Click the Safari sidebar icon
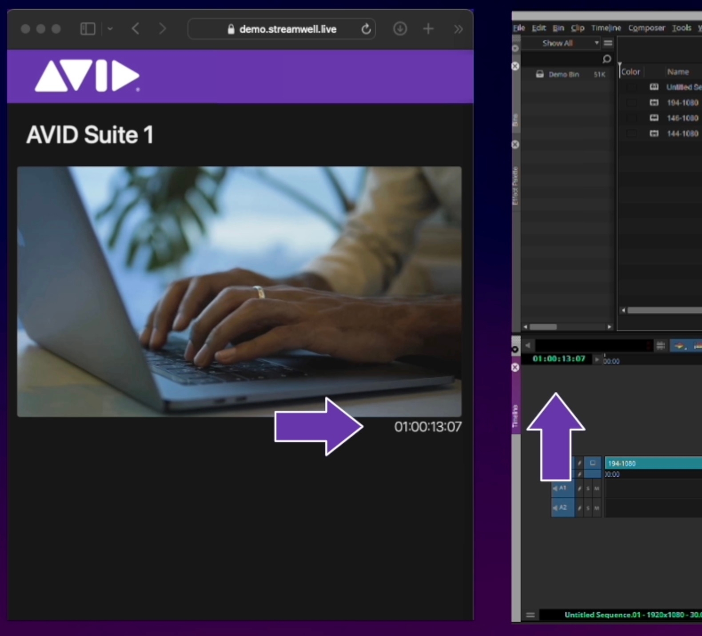The height and width of the screenshot is (636, 702). tap(88, 29)
